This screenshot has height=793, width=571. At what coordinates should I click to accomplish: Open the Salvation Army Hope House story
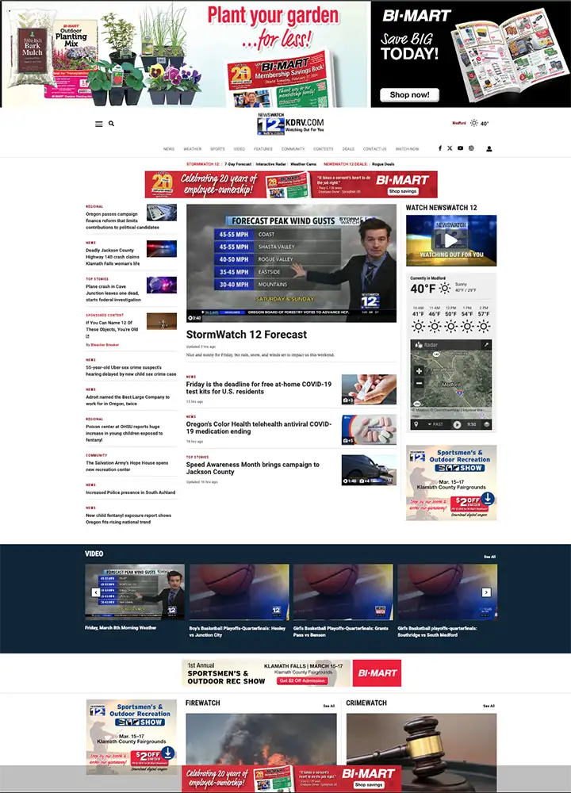[x=127, y=466]
